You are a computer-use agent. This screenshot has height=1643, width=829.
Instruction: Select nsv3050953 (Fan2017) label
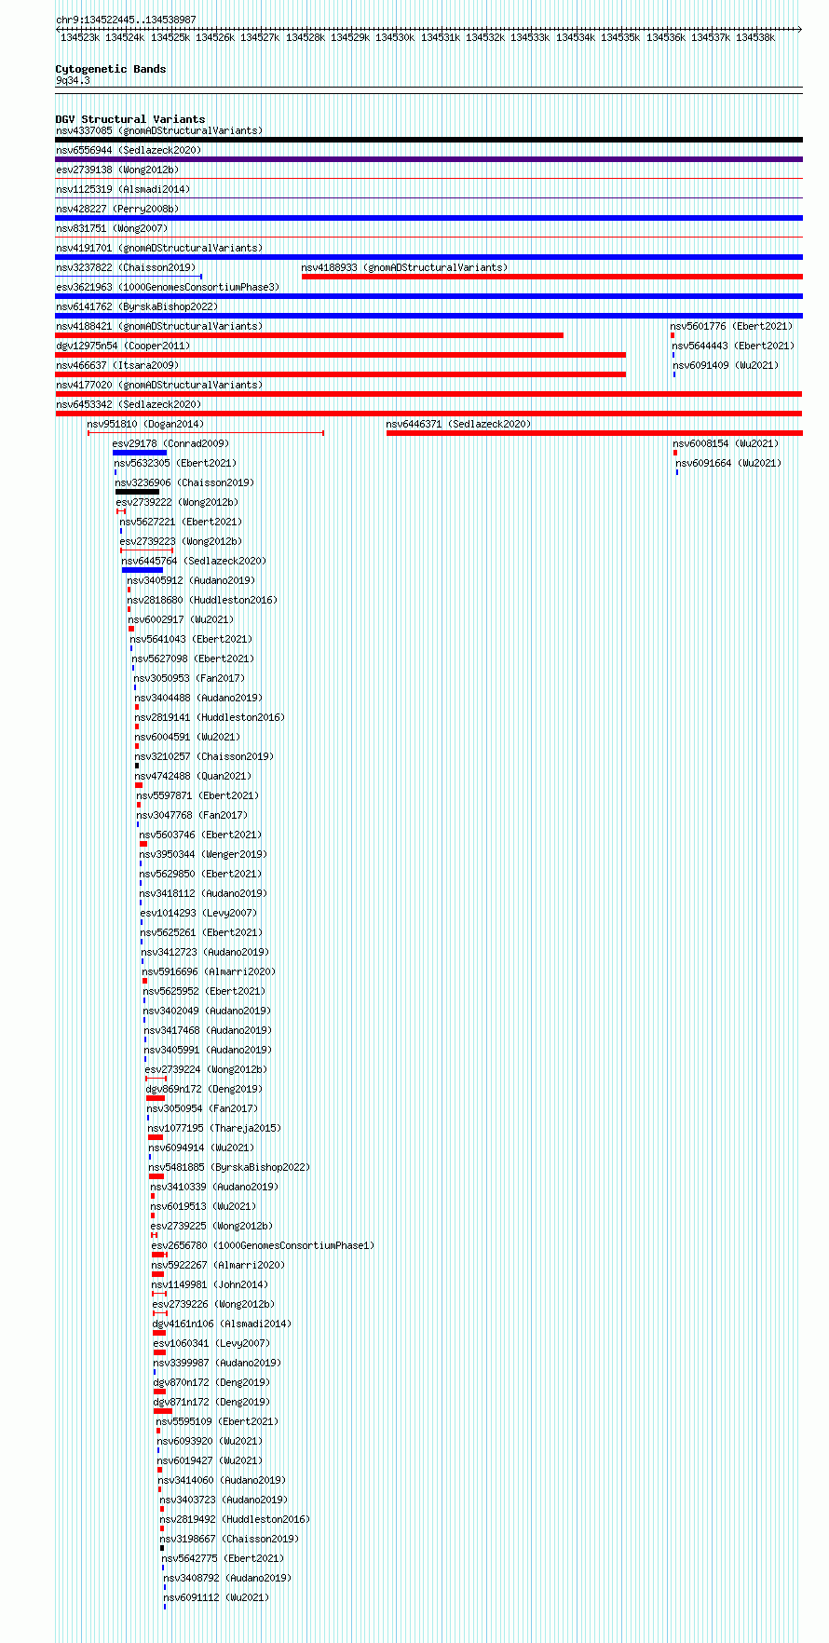(x=190, y=679)
